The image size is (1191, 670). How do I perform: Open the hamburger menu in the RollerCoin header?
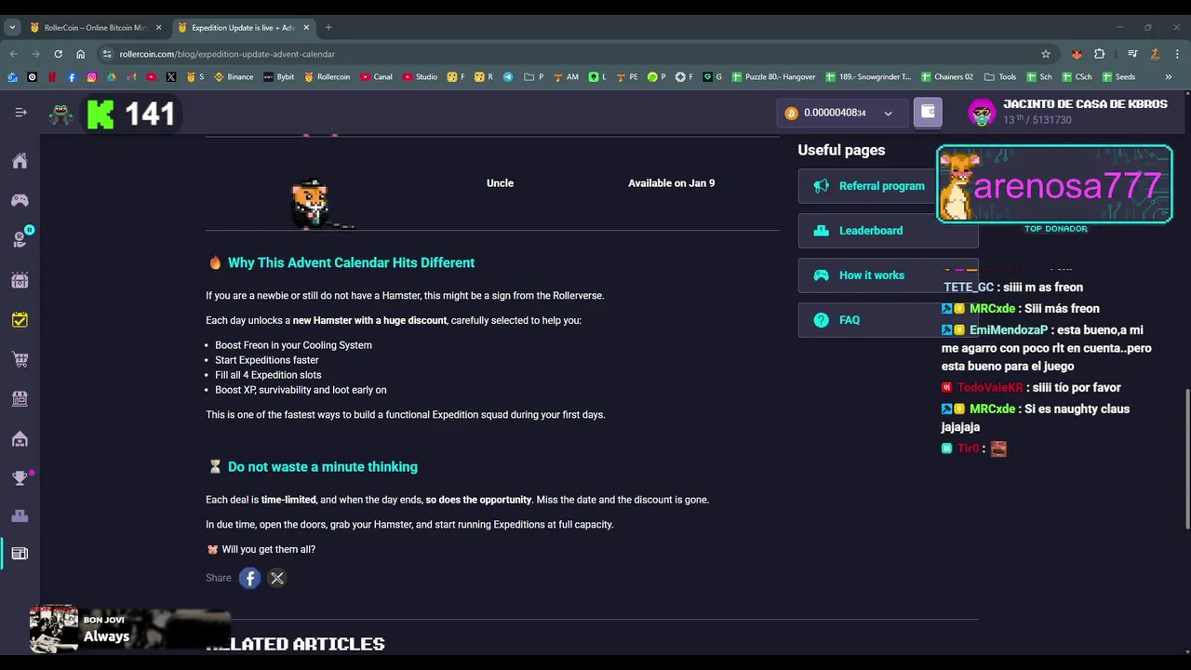click(x=20, y=113)
